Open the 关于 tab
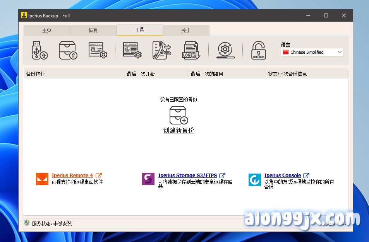Image resolution: width=369 pixels, height=242 pixels. 186,30
